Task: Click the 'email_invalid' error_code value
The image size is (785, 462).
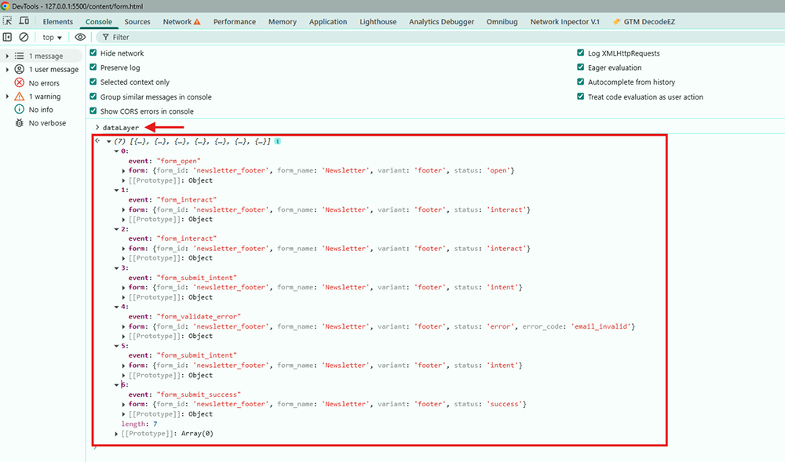Action: (601, 326)
